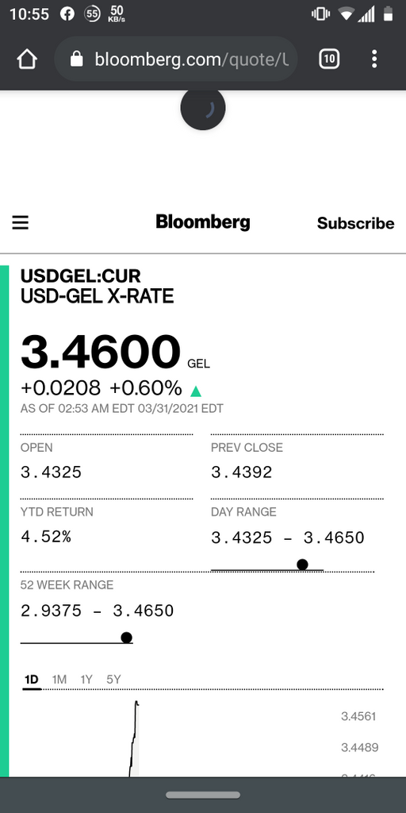Image resolution: width=406 pixels, height=813 pixels.
Task: Tap the padlock site security icon
Action: pos(76,59)
